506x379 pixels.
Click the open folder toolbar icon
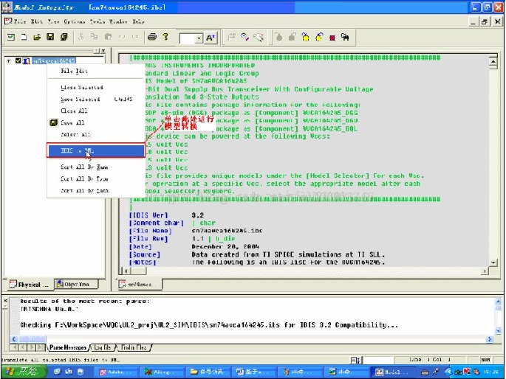coord(37,37)
